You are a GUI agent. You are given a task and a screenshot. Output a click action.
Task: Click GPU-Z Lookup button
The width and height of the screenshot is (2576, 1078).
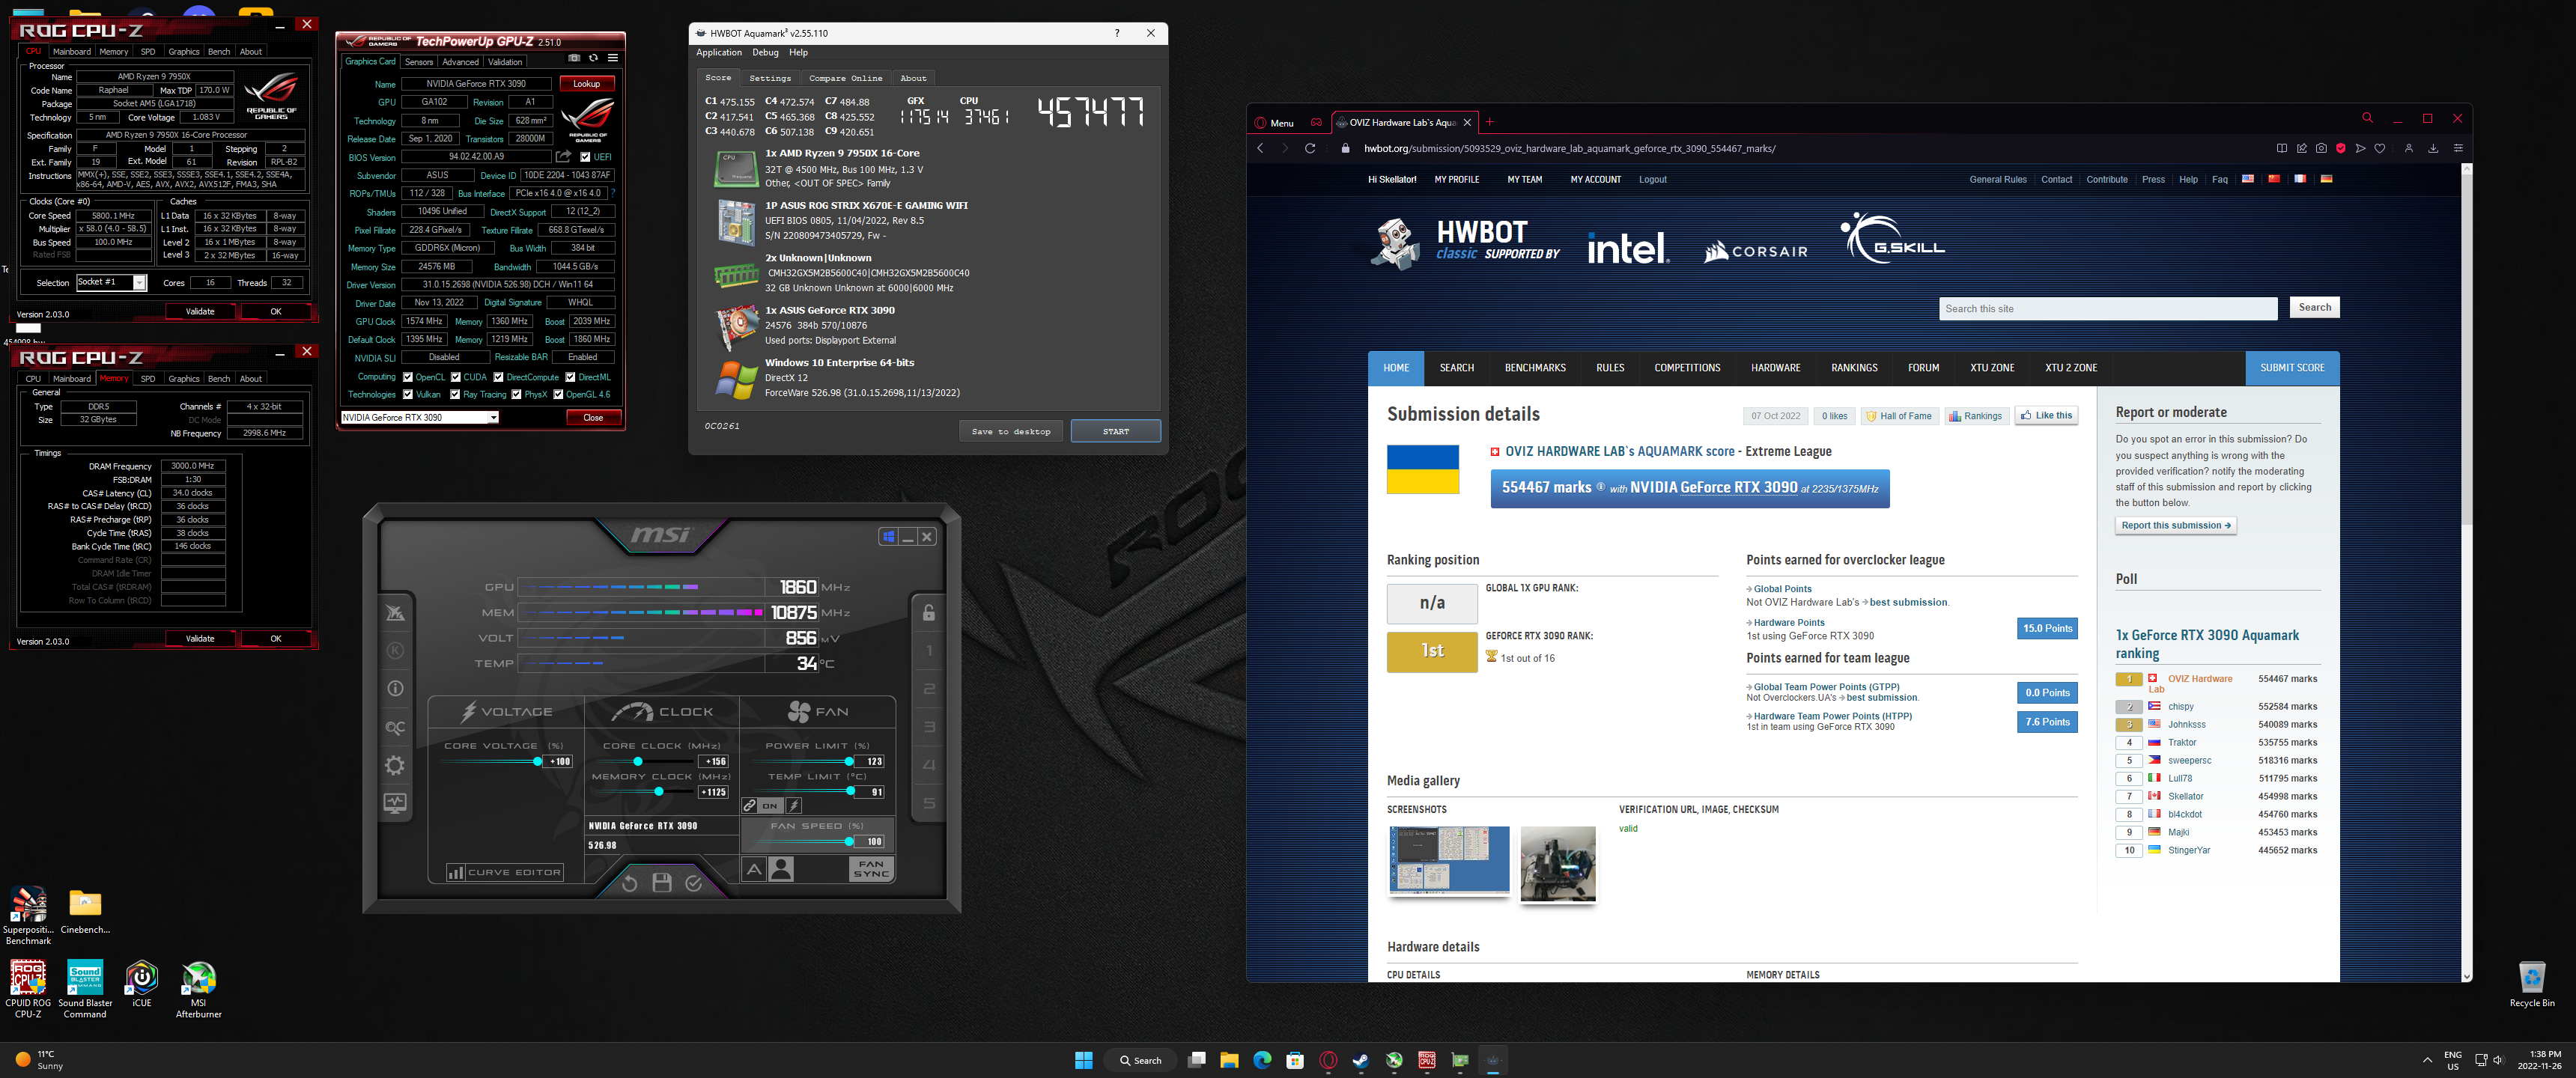[x=586, y=84]
